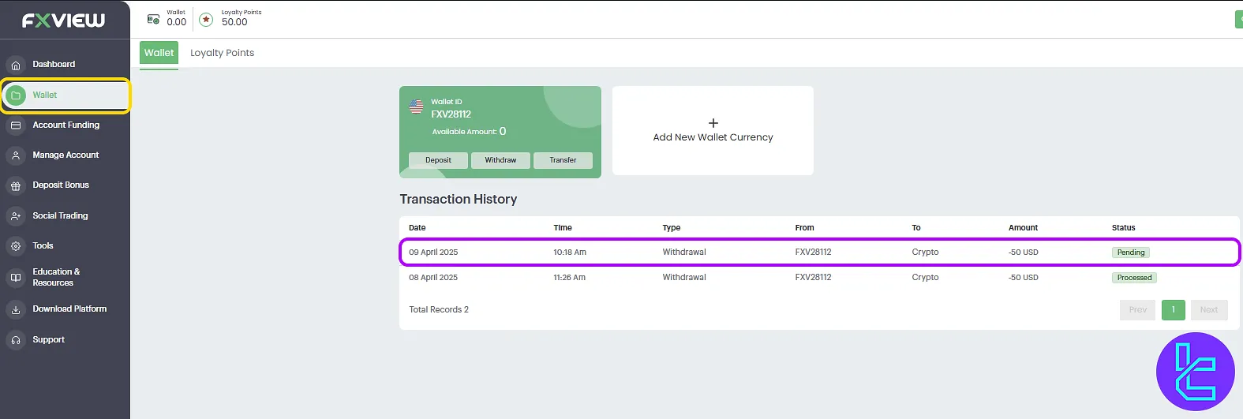
Task: Click the Transfer button on wallet card
Action: [x=563, y=160]
